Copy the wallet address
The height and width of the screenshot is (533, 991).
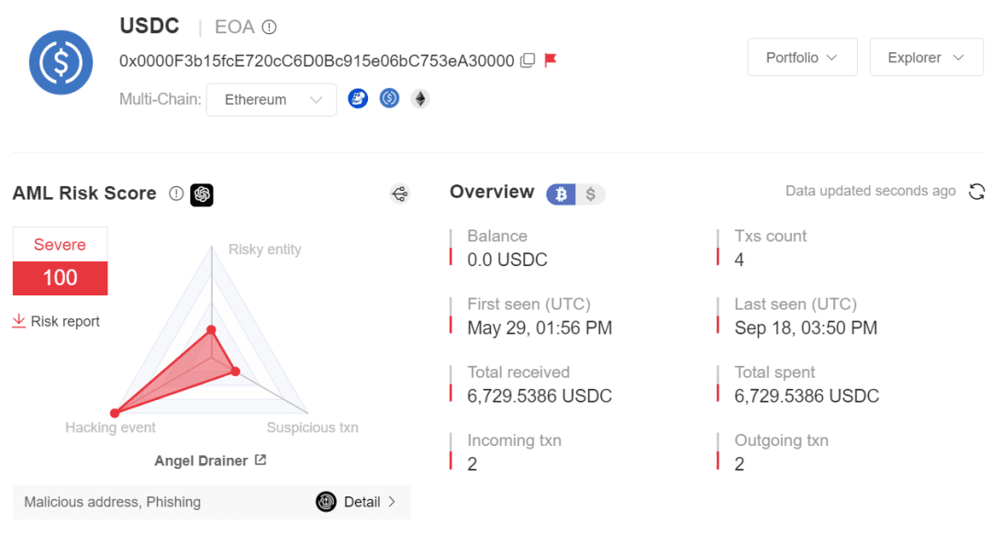tap(528, 61)
